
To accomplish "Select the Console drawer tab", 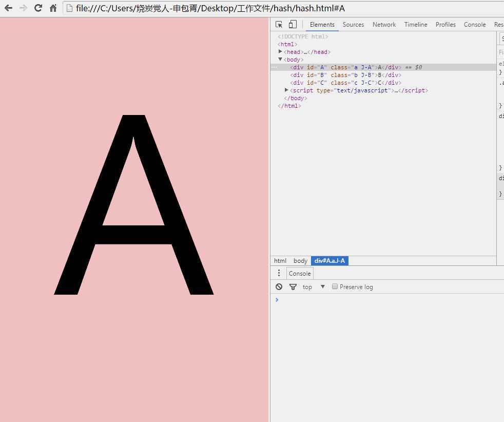I will 300,274.
